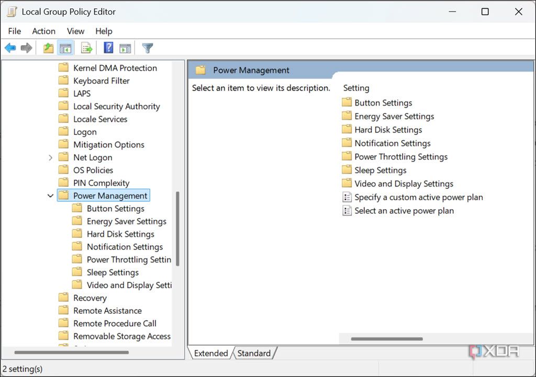Open Help via the blue question icon
The width and height of the screenshot is (536, 377).
[x=108, y=48]
